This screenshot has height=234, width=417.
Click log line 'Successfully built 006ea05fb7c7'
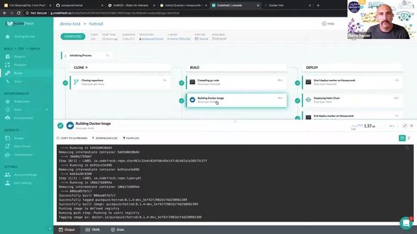pos(87,196)
